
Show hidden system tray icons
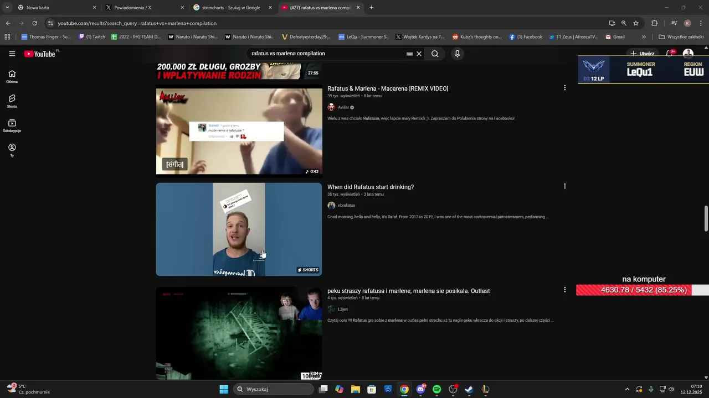(x=627, y=389)
